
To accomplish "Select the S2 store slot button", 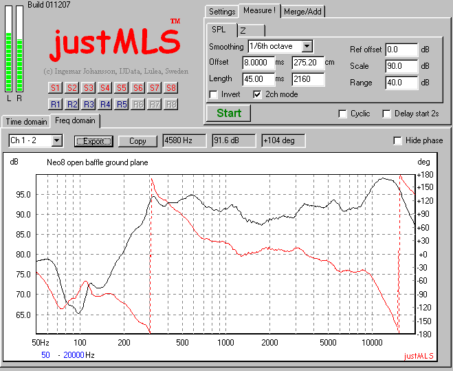I will point(71,87).
